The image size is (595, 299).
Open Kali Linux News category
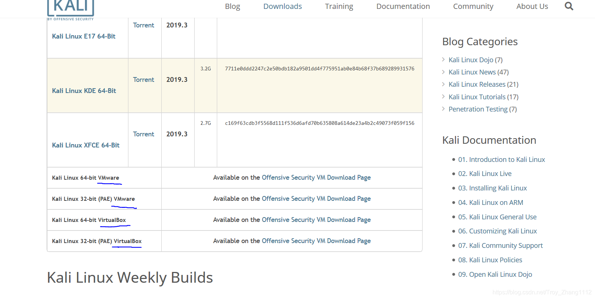pos(472,72)
